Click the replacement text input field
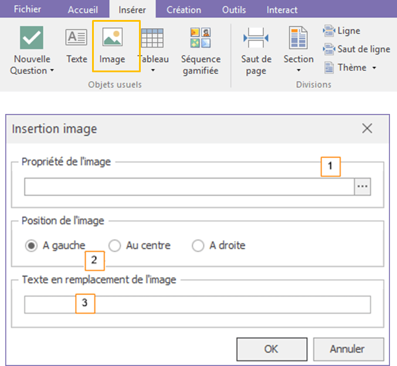 pos(198,304)
